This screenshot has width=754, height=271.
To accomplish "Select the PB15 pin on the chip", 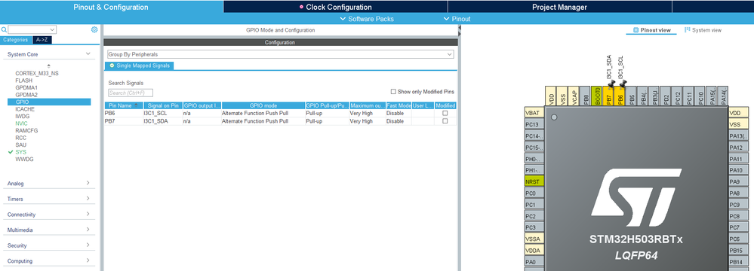I will tap(739, 251).
